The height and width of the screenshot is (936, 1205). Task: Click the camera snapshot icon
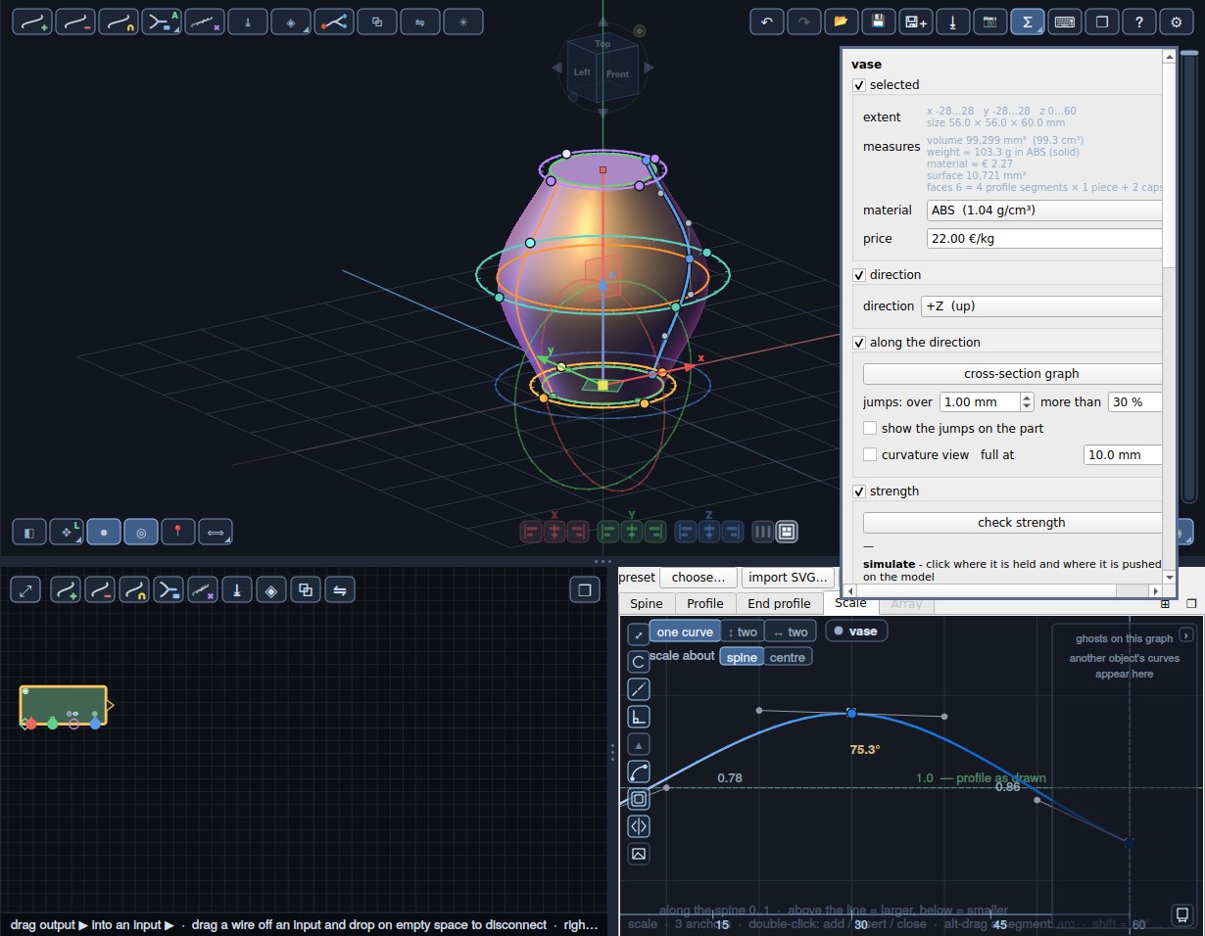(x=989, y=22)
